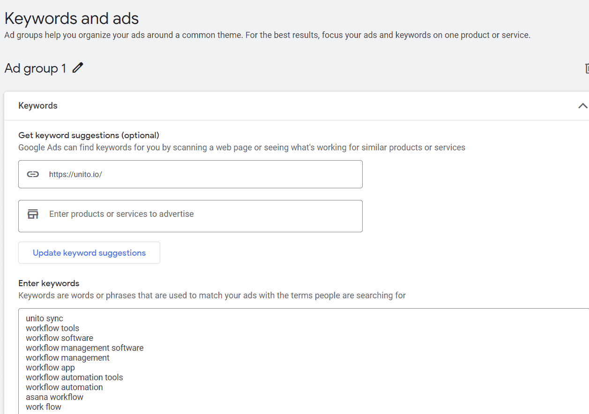Focus the web page URL field containing https://unito.io/
589x414 pixels.
click(x=190, y=174)
